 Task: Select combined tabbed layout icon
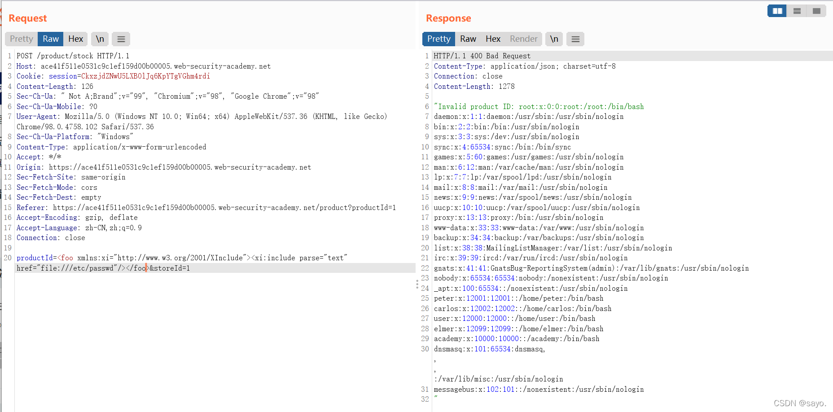[x=816, y=11]
